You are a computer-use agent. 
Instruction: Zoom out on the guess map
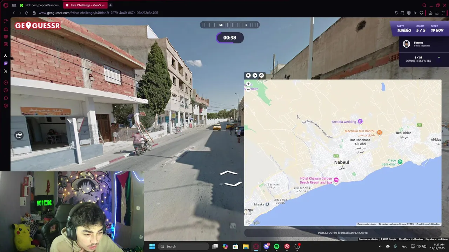[x=248, y=90]
